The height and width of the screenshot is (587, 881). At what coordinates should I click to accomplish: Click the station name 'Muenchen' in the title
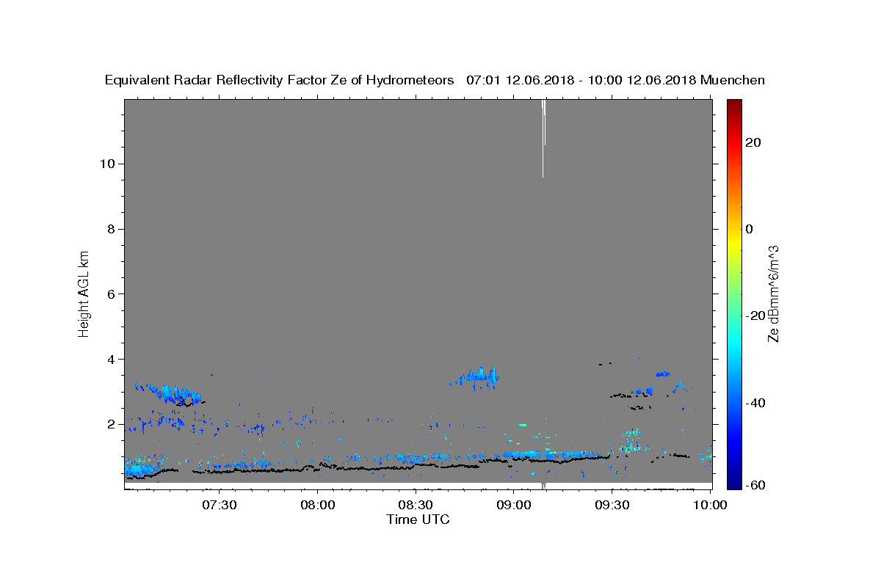tap(733, 81)
